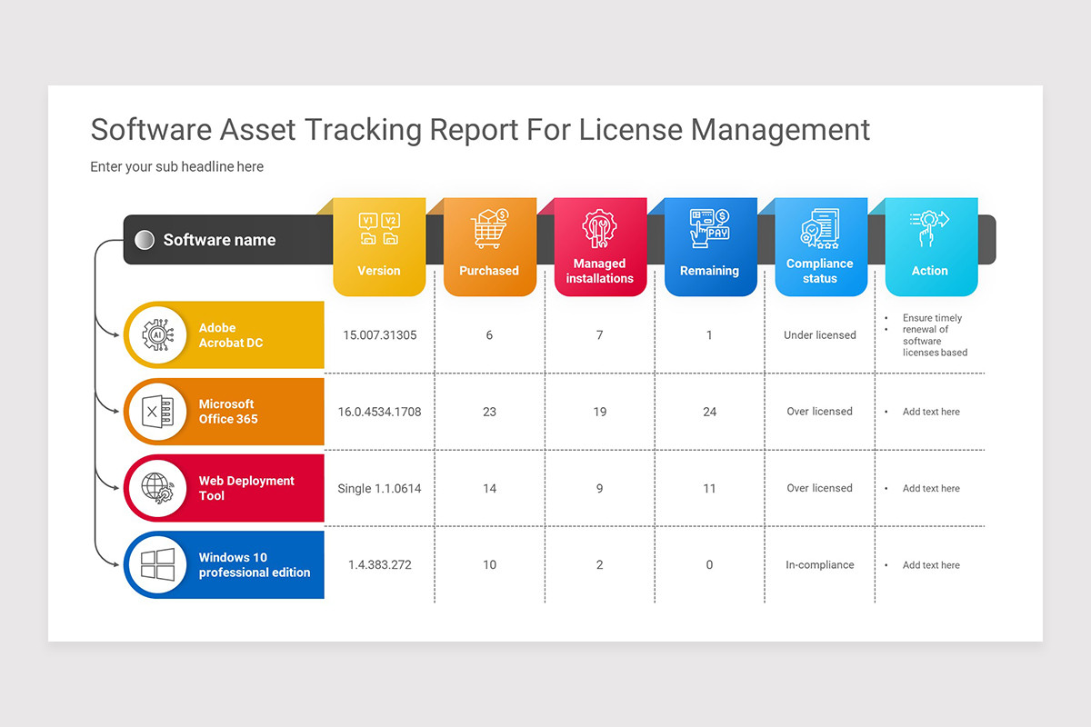Viewport: 1091px width, 727px height.
Task: Select Add text here beside Windows 10 row
Action: [931, 564]
